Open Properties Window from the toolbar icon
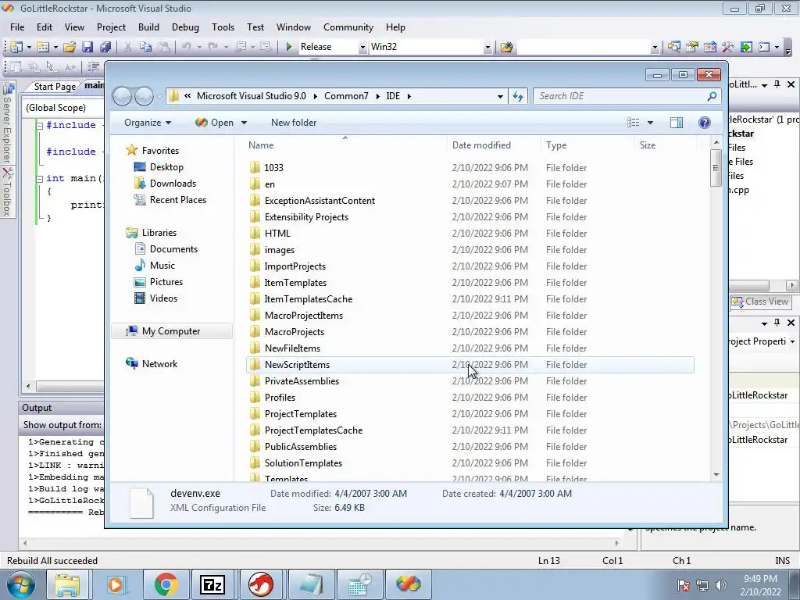Viewport: 800px width, 600px height. click(x=692, y=47)
